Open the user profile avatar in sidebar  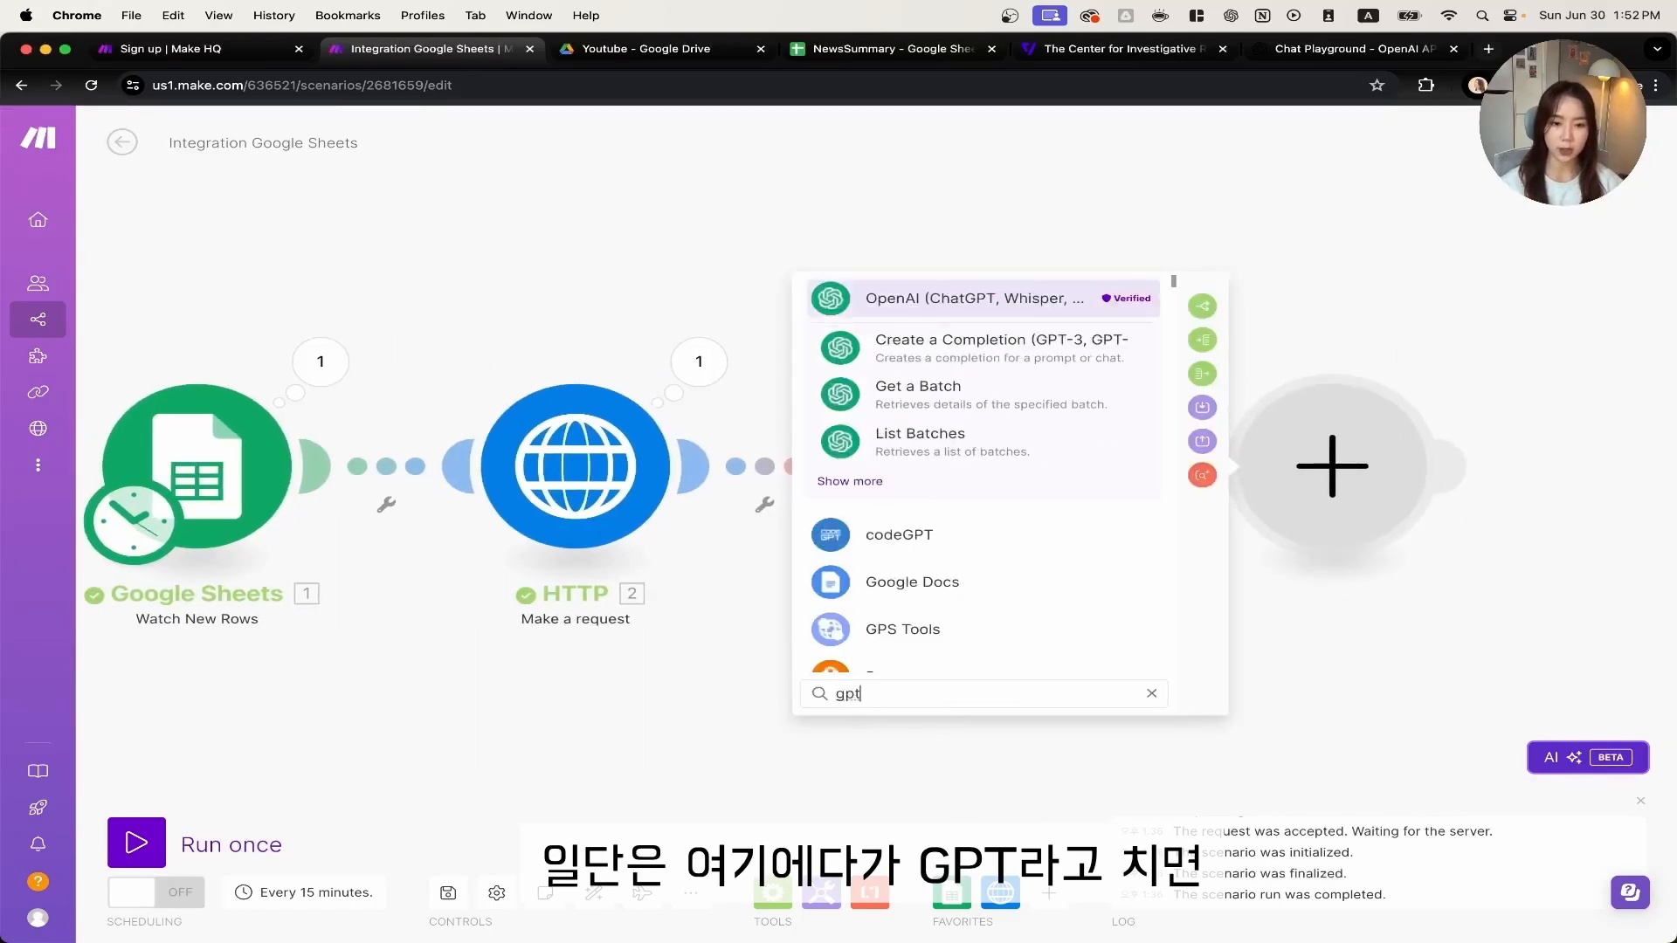click(x=38, y=918)
